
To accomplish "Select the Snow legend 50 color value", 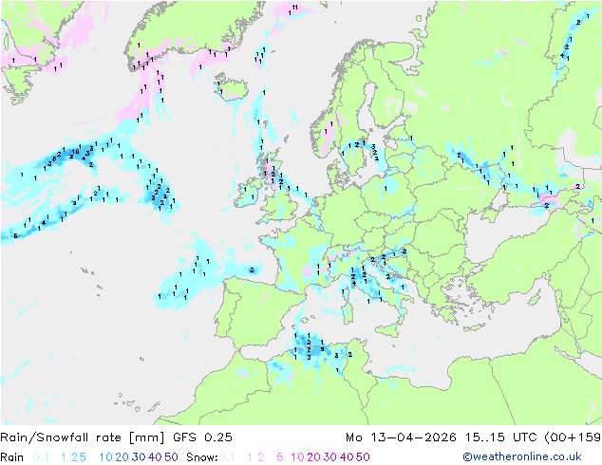I will [363, 457].
